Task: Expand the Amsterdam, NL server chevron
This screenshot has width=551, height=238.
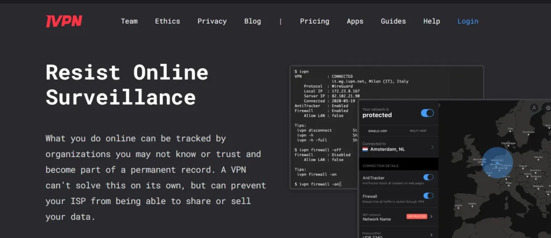Action: pos(432,147)
